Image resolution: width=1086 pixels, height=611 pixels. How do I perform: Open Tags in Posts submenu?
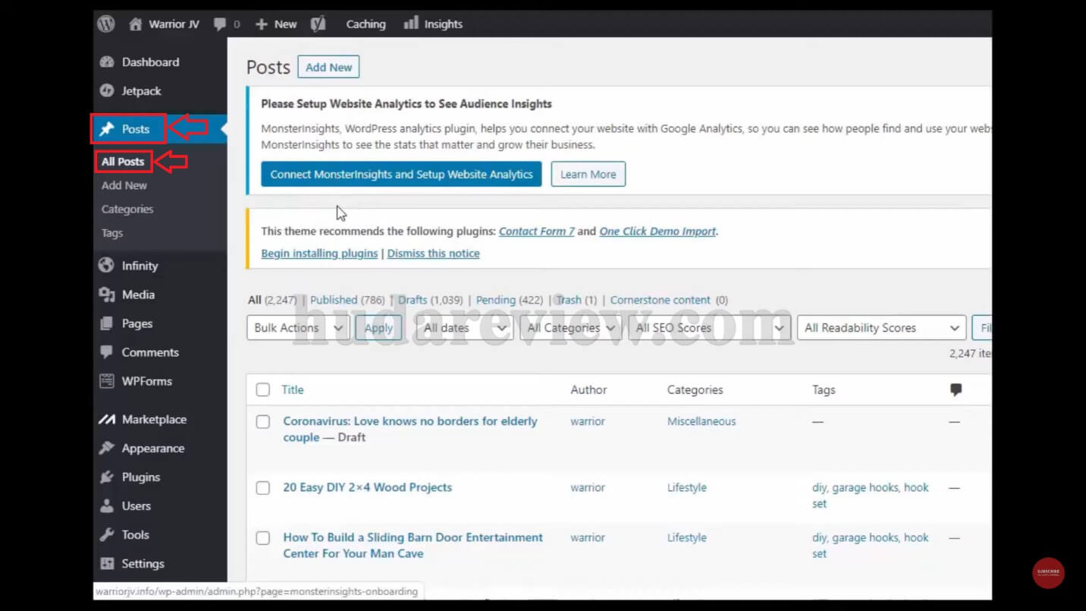click(112, 233)
